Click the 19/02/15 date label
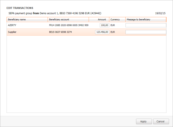The height and width of the screenshot is (127, 173). pyautogui.click(x=160, y=13)
